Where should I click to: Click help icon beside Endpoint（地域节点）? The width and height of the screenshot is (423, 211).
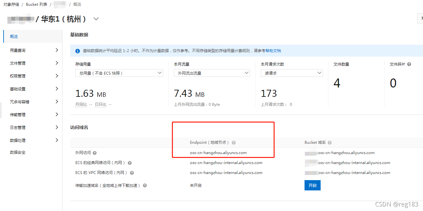pyautogui.click(x=234, y=142)
